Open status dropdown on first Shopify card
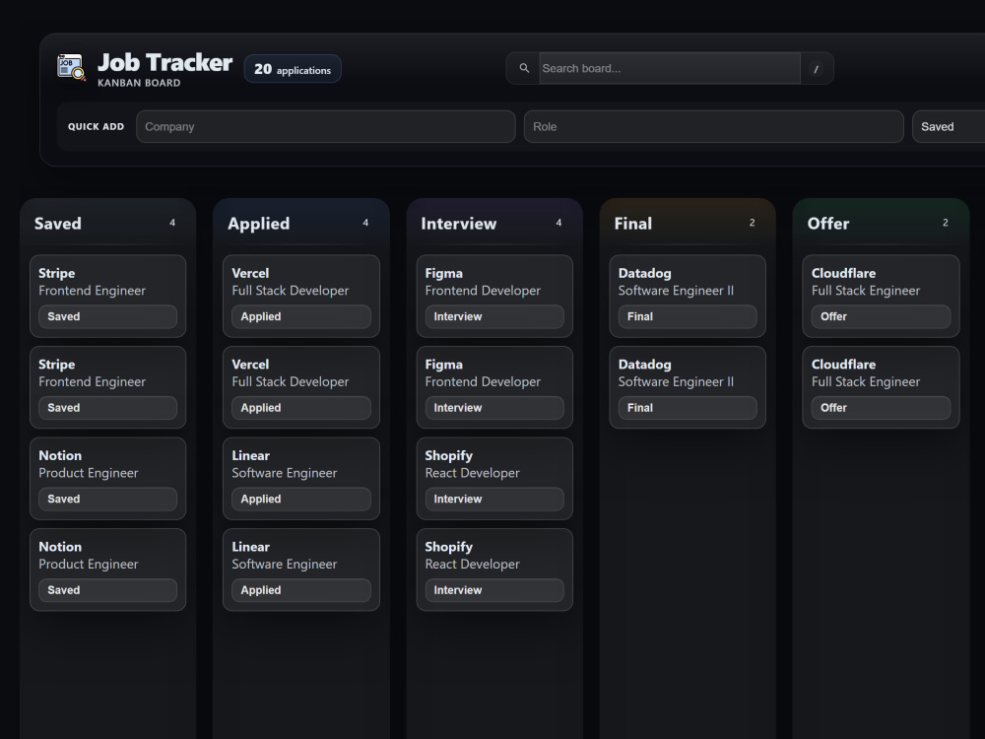The width and height of the screenshot is (985, 739). (494, 499)
